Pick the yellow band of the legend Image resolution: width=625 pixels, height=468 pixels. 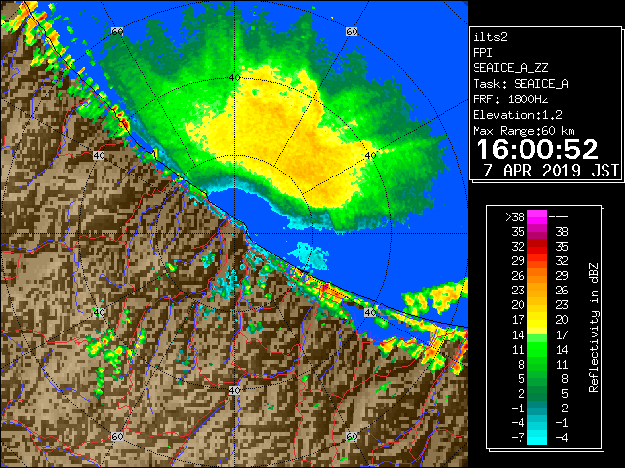click(537, 321)
